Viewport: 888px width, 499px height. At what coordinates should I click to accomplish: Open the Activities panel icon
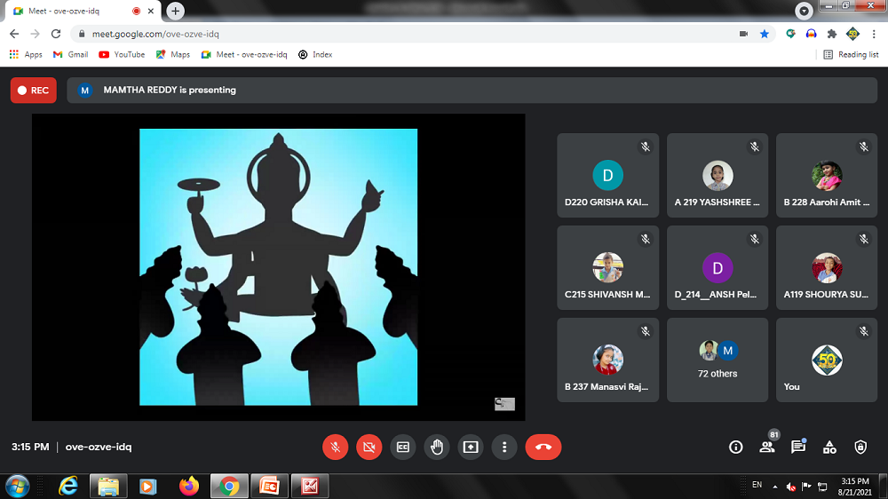pyautogui.click(x=829, y=448)
